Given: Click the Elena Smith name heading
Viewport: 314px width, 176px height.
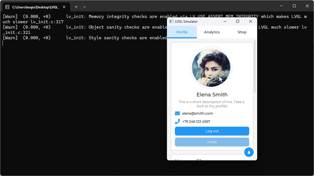Looking at the screenshot, I should point(212,94).
